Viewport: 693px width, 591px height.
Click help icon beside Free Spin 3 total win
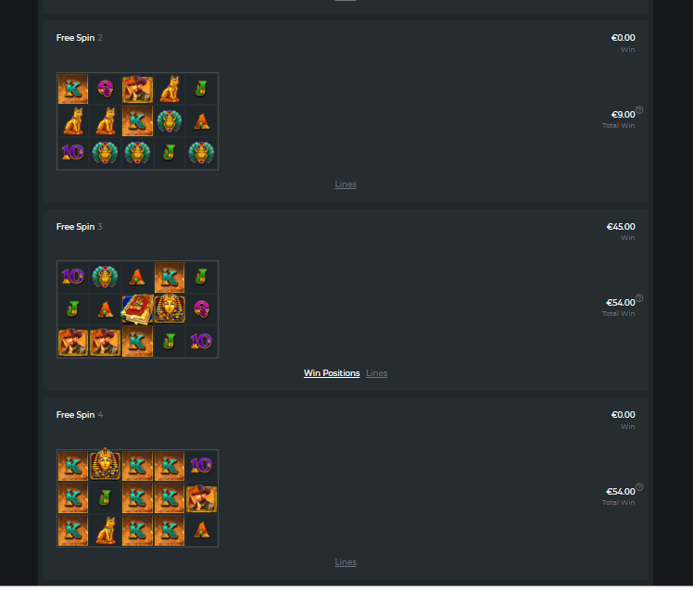pyautogui.click(x=639, y=298)
